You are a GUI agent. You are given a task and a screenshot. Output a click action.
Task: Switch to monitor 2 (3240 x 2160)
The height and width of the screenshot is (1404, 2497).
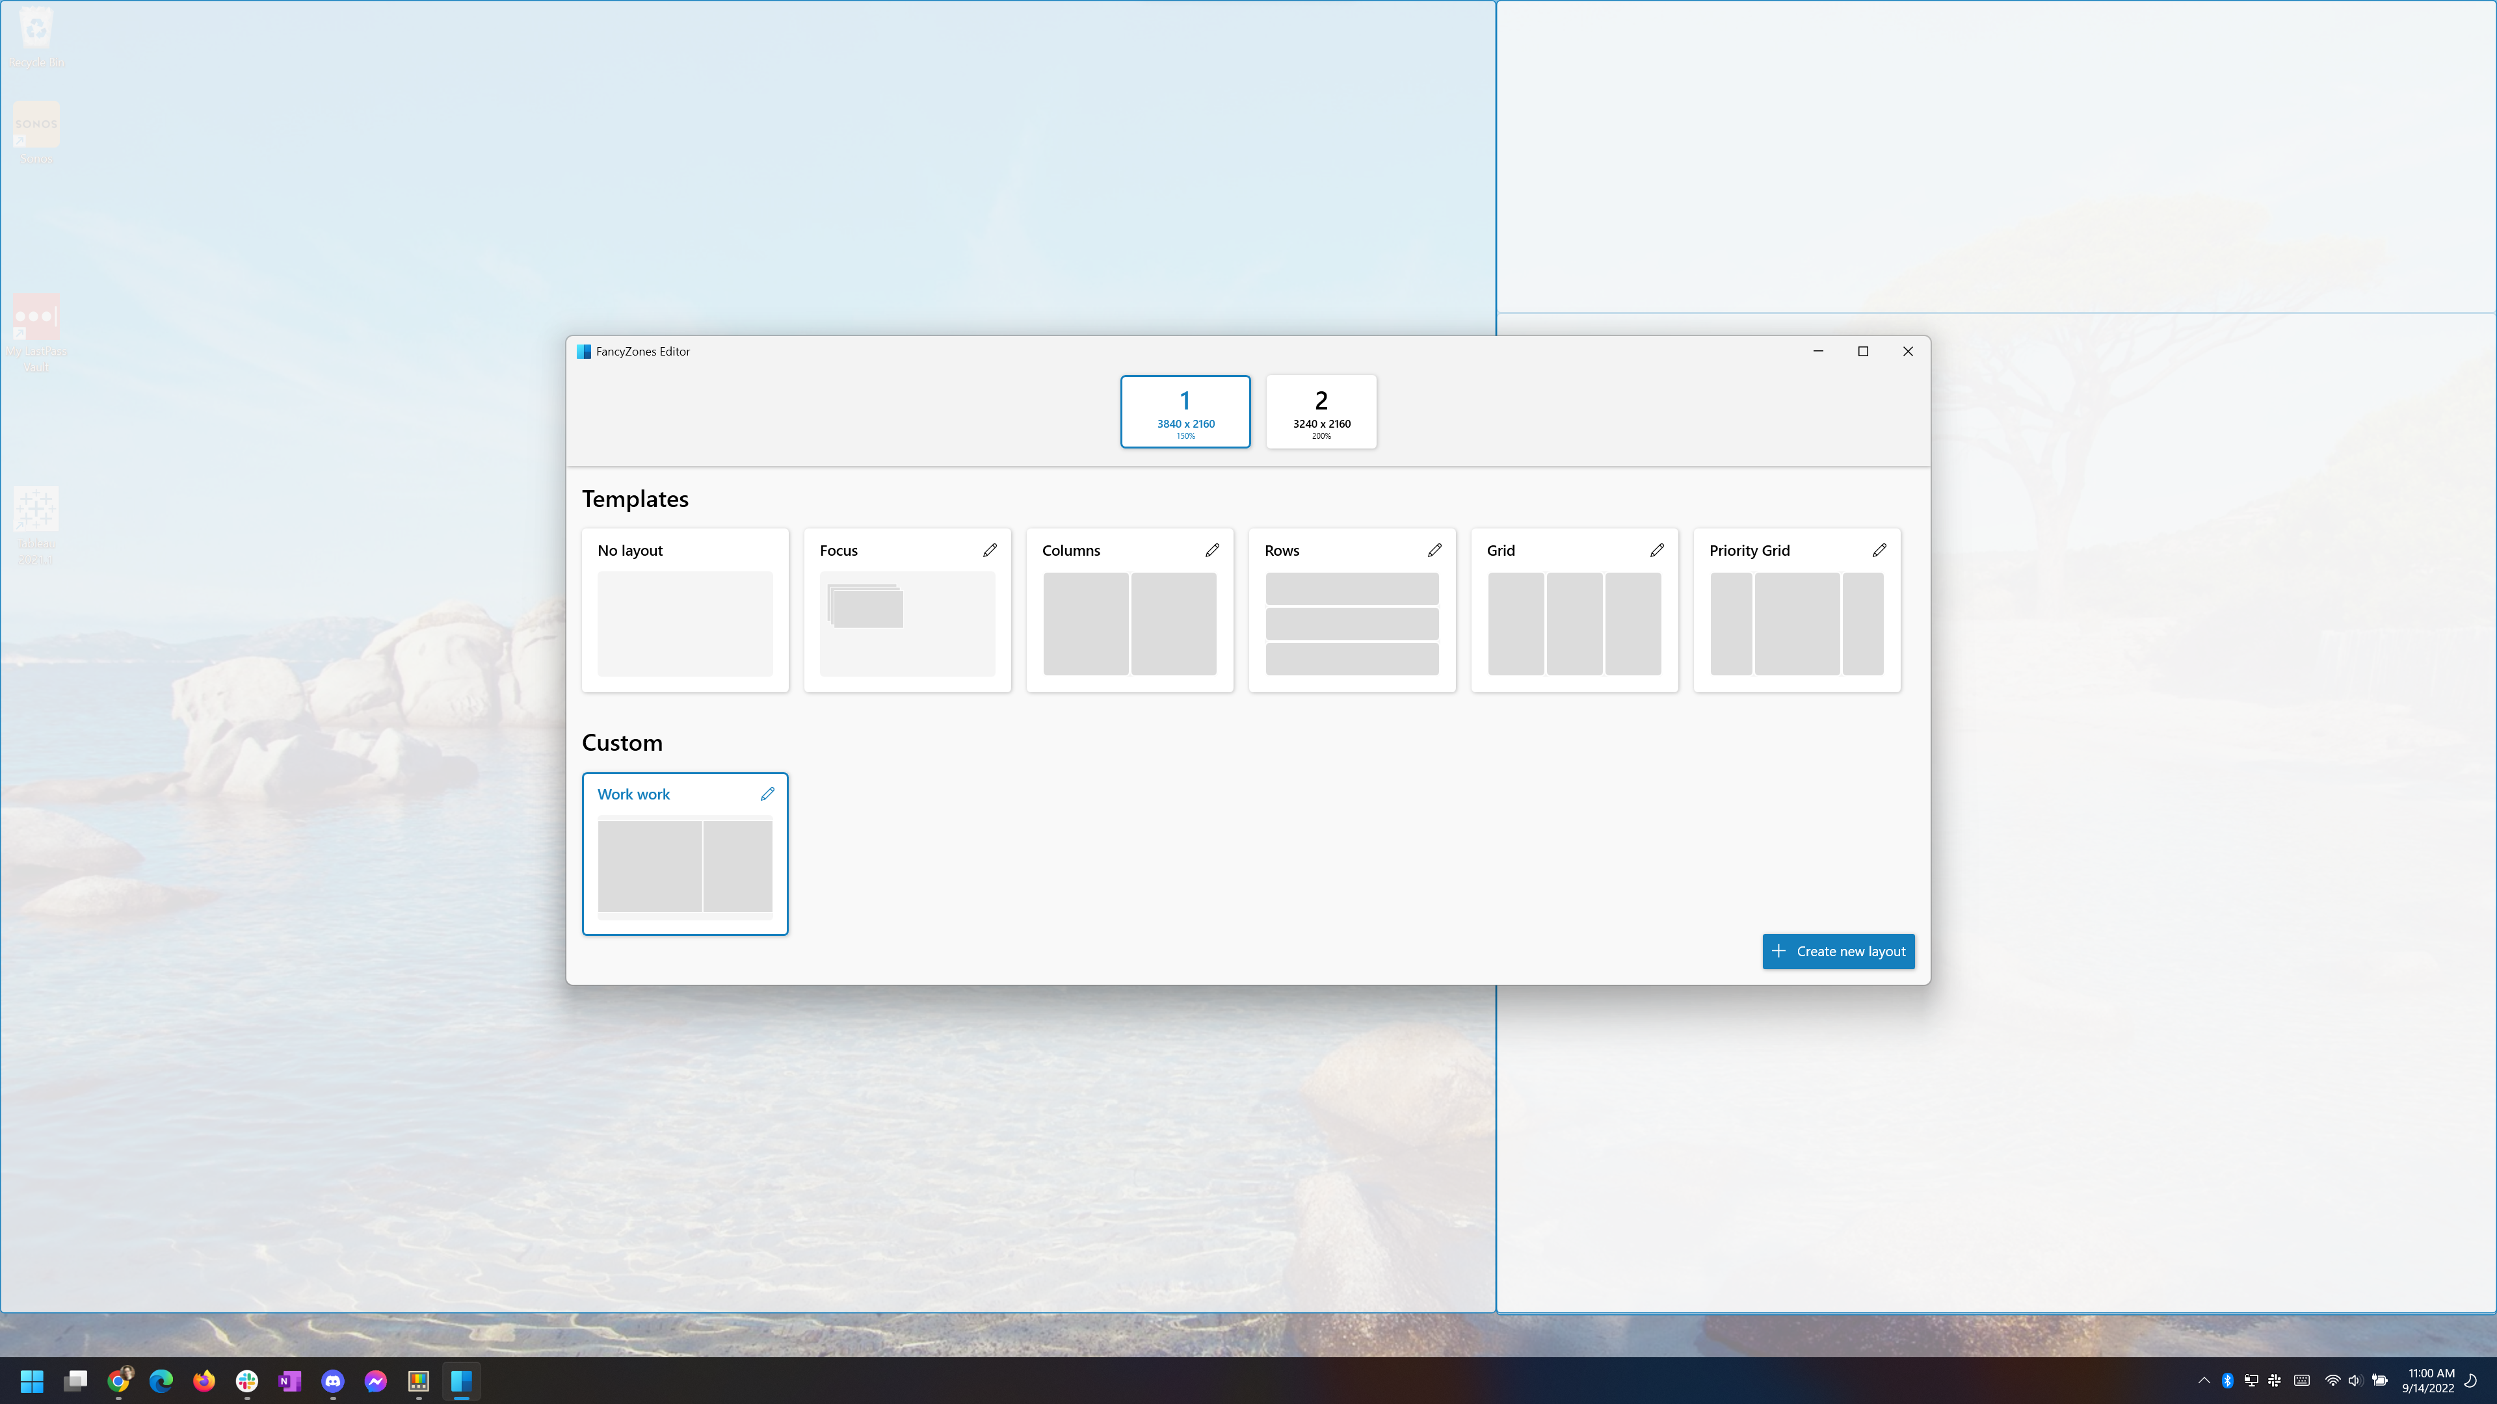(x=1320, y=412)
